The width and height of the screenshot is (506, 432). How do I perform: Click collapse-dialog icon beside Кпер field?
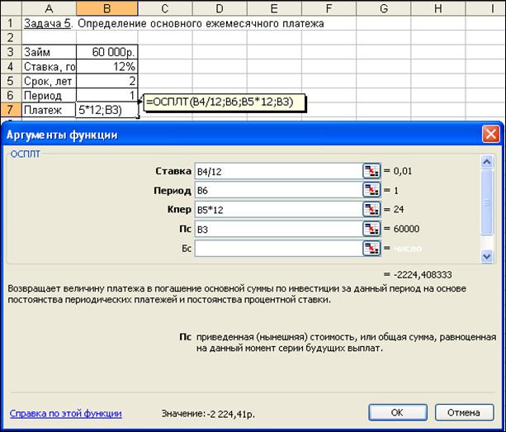[x=371, y=209]
